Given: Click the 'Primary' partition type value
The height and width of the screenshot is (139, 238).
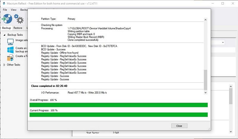Looking at the screenshot, I should [x=71, y=19].
